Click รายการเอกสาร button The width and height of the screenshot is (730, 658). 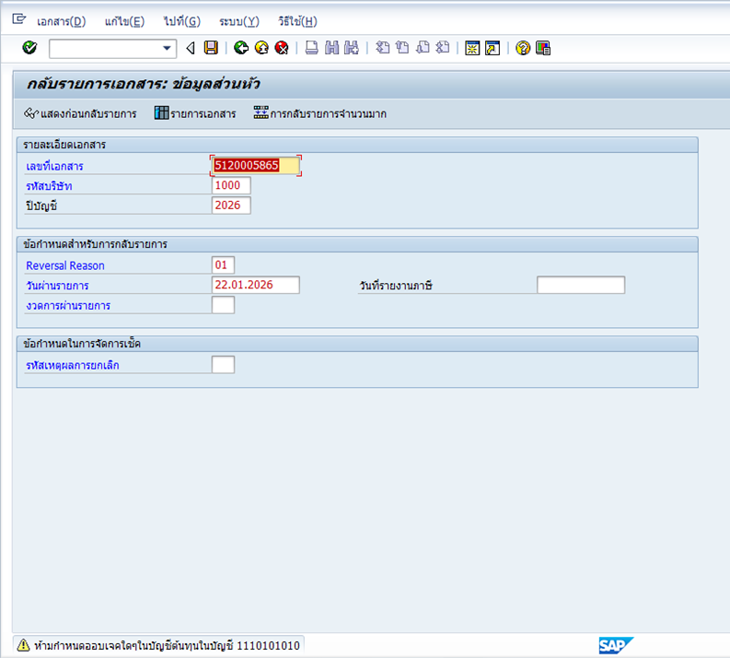(x=195, y=113)
